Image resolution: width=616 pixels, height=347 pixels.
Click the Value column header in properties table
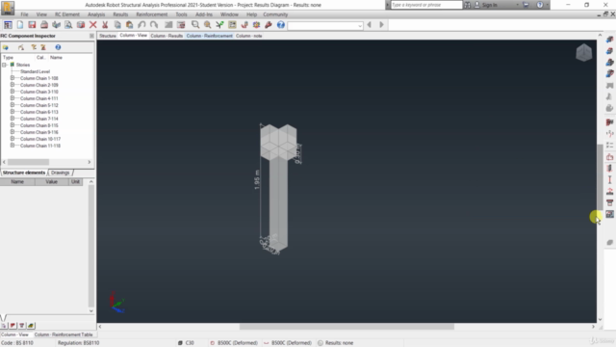point(51,182)
